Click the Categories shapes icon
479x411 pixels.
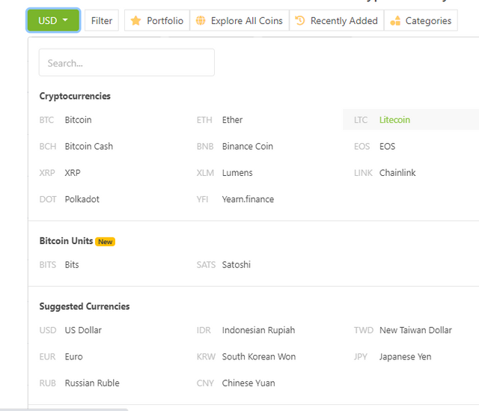(x=395, y=21)
